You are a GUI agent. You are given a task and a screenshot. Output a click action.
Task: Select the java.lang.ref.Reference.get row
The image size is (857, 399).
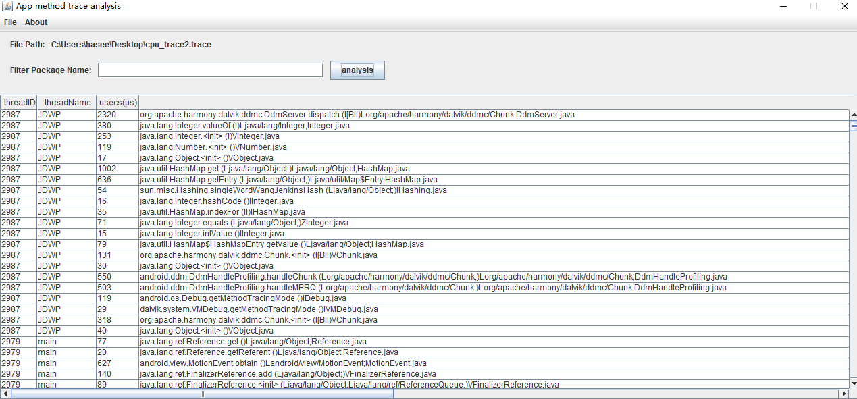[x=424, y=342]
